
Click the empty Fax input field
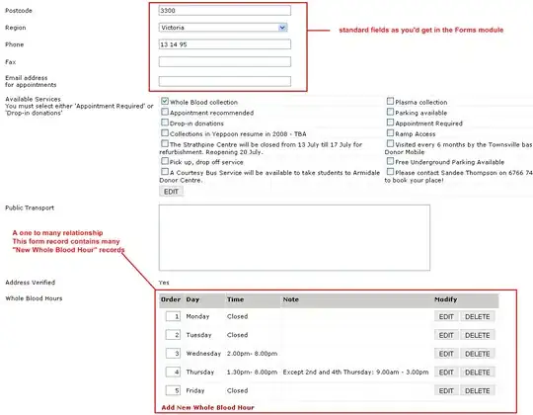[224, 61]
